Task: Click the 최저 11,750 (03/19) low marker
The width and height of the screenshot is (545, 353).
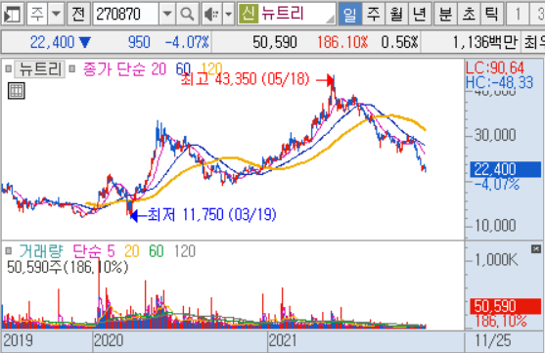Action: point(212,215)
